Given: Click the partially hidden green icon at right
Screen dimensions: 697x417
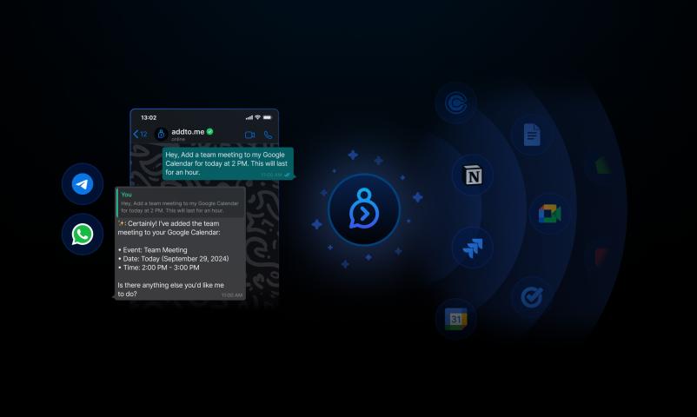Looking at the screenshot, I should coord(601,165).
